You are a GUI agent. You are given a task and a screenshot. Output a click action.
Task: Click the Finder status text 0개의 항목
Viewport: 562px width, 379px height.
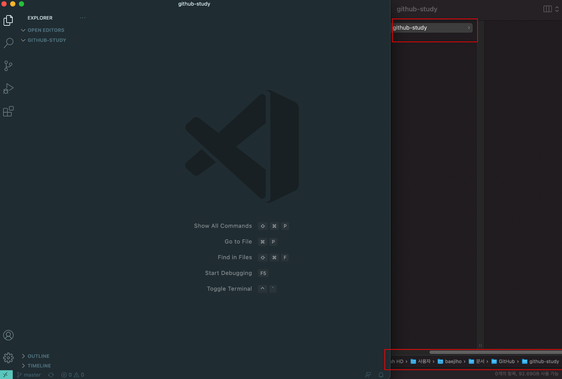coord(506,374)
